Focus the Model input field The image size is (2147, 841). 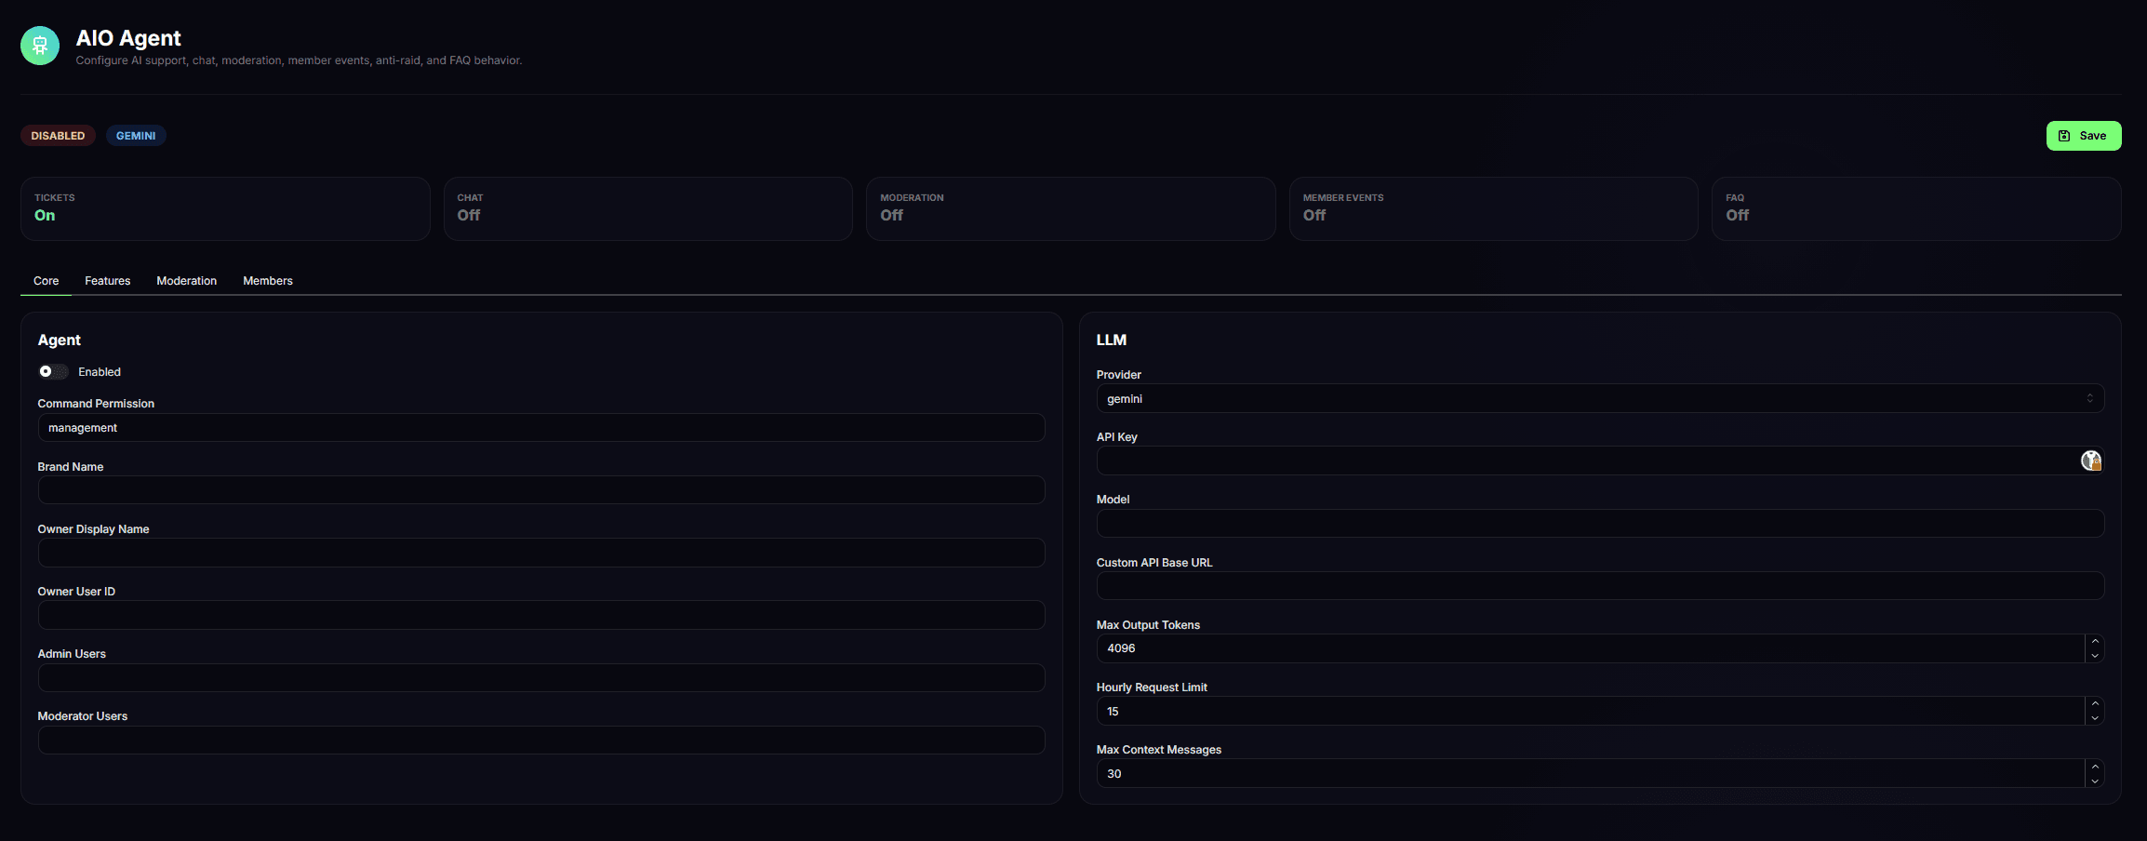[x=1600, y=524]
